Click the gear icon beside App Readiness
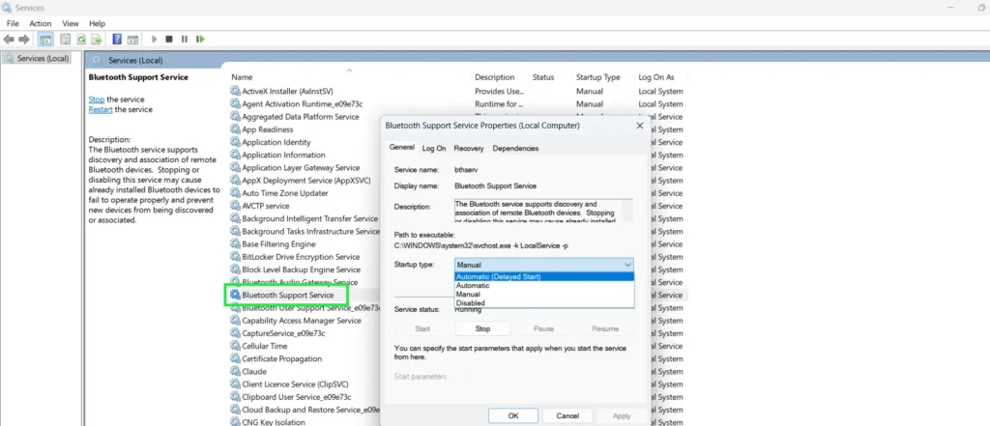The height and width of the screenshot is (426, 990). (236, 129)
